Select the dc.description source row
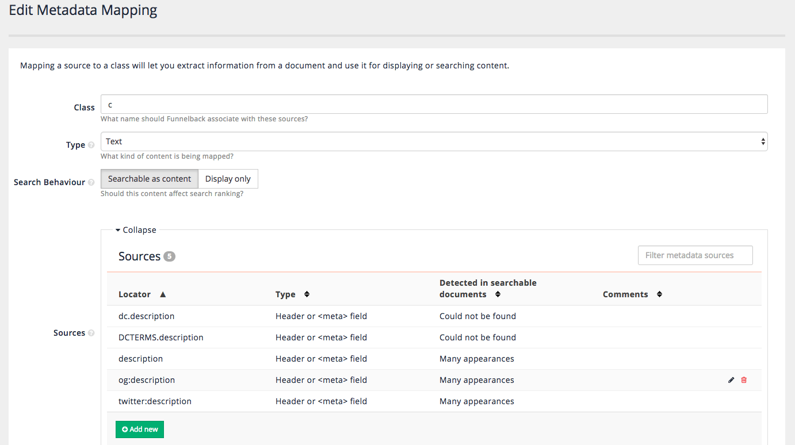This screenshot has height=445, width=795. [x=146, y=316]
